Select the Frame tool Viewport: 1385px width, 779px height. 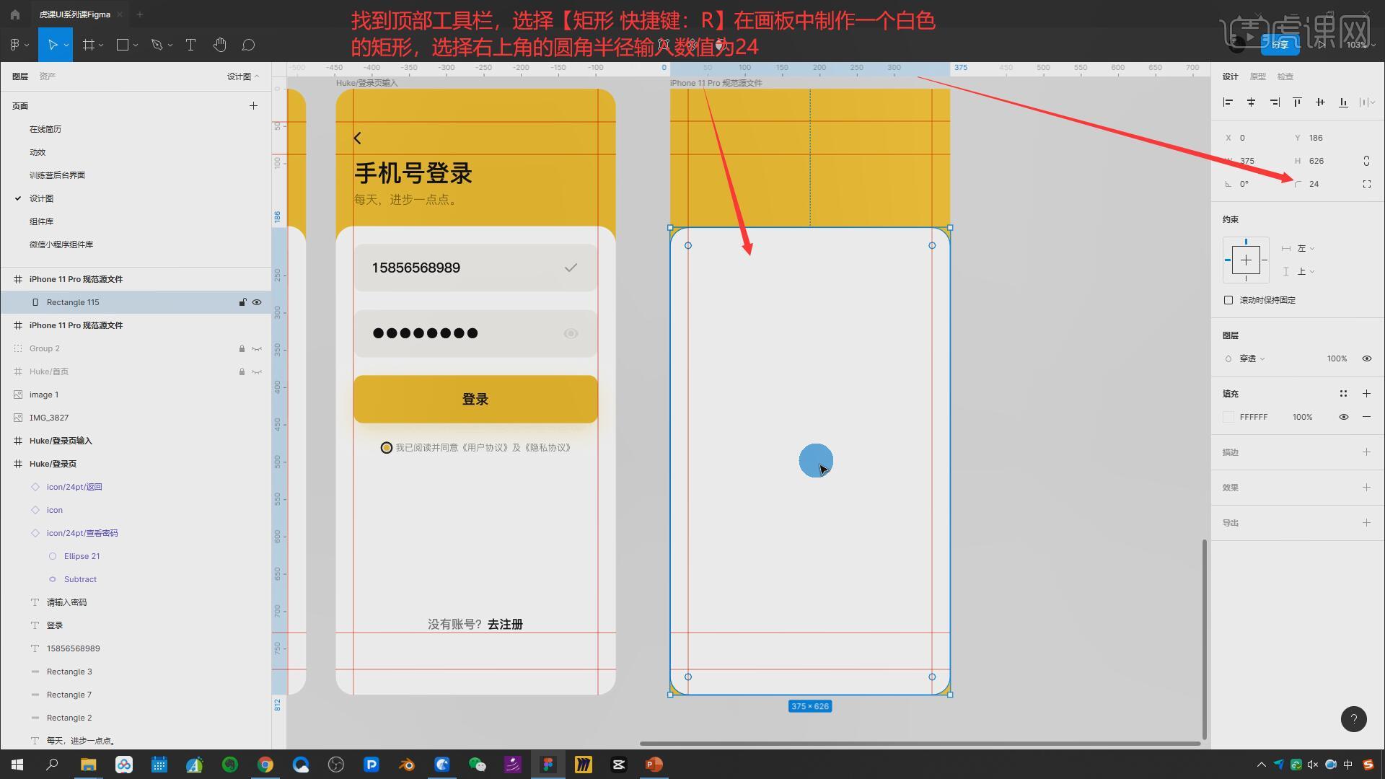click(89, 45)
